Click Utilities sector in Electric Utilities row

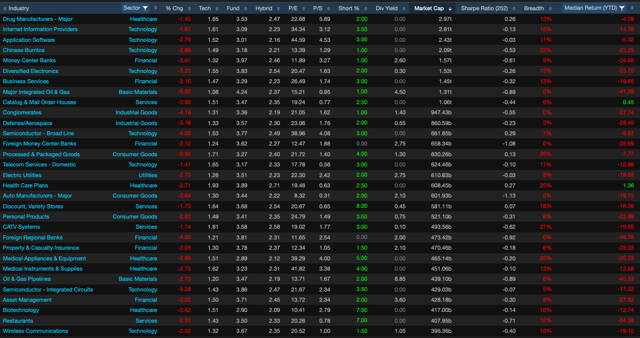pyautogui.click(x=148, y=175)
